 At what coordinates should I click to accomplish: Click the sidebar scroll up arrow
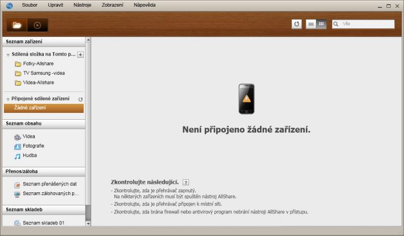tap(88, 40)
